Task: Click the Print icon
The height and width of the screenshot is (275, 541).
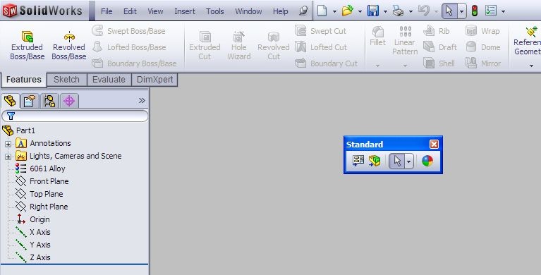Action: click(398, 11)
